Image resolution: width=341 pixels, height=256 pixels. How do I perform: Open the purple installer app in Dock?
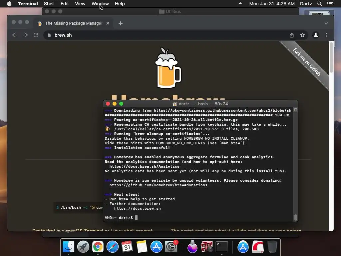click(x=192, y=247)
